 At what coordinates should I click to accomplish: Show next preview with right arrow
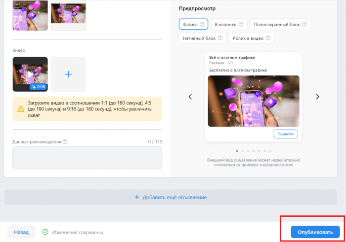[317, 97]
